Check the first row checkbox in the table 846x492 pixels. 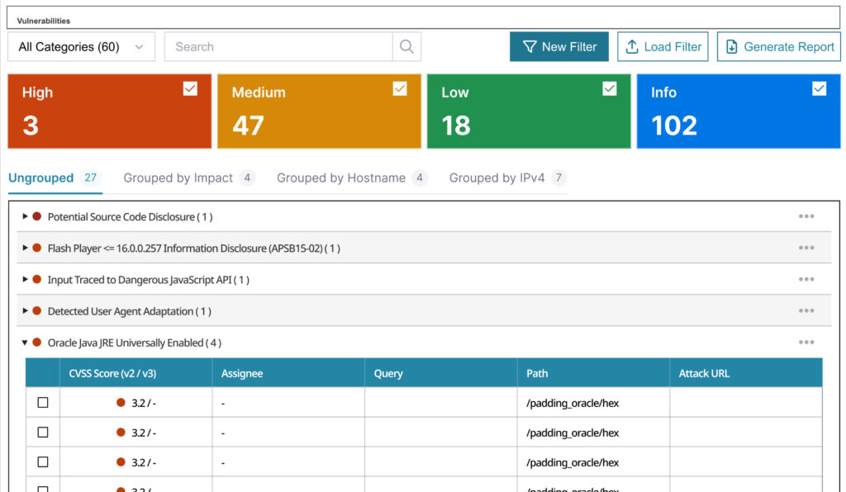41,402
